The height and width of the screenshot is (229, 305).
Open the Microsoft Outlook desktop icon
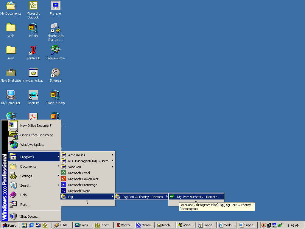(x=33, y=6)
